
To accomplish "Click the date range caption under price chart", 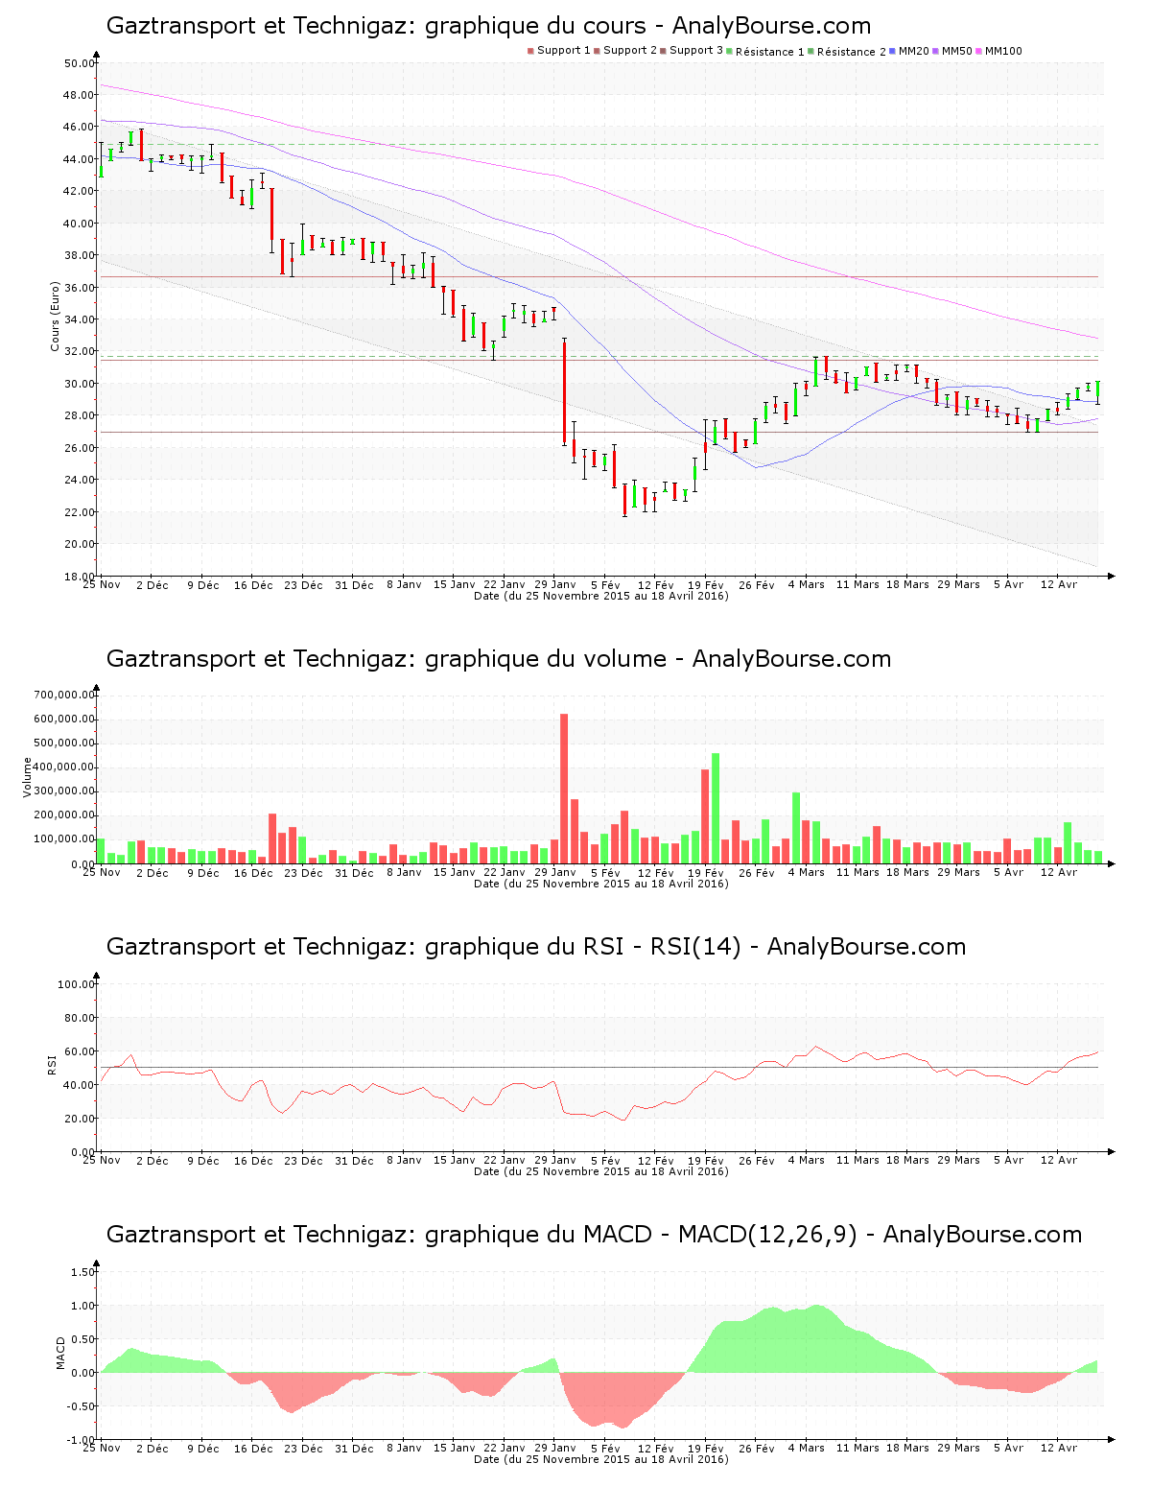I will [601, 596].
